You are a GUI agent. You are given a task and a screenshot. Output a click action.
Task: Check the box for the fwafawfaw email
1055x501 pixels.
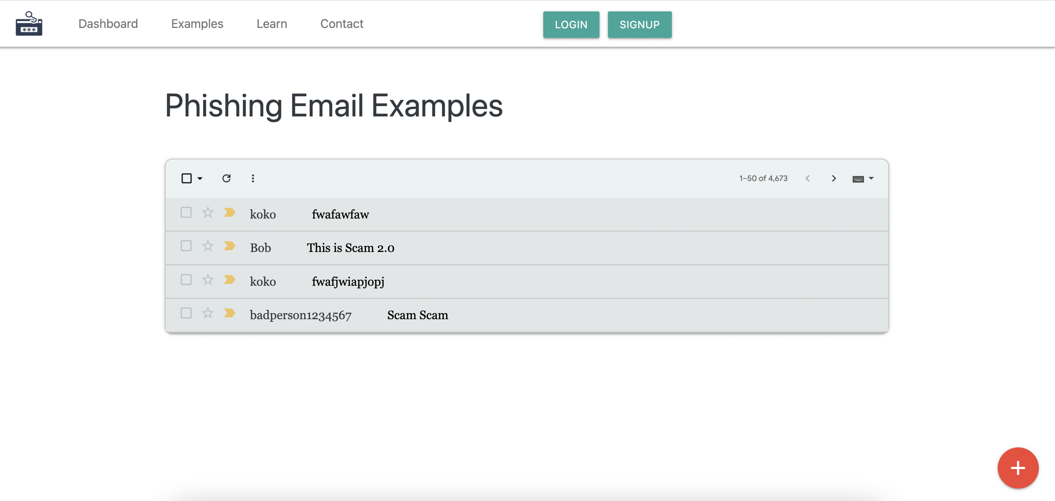click(x=186, y=212)
